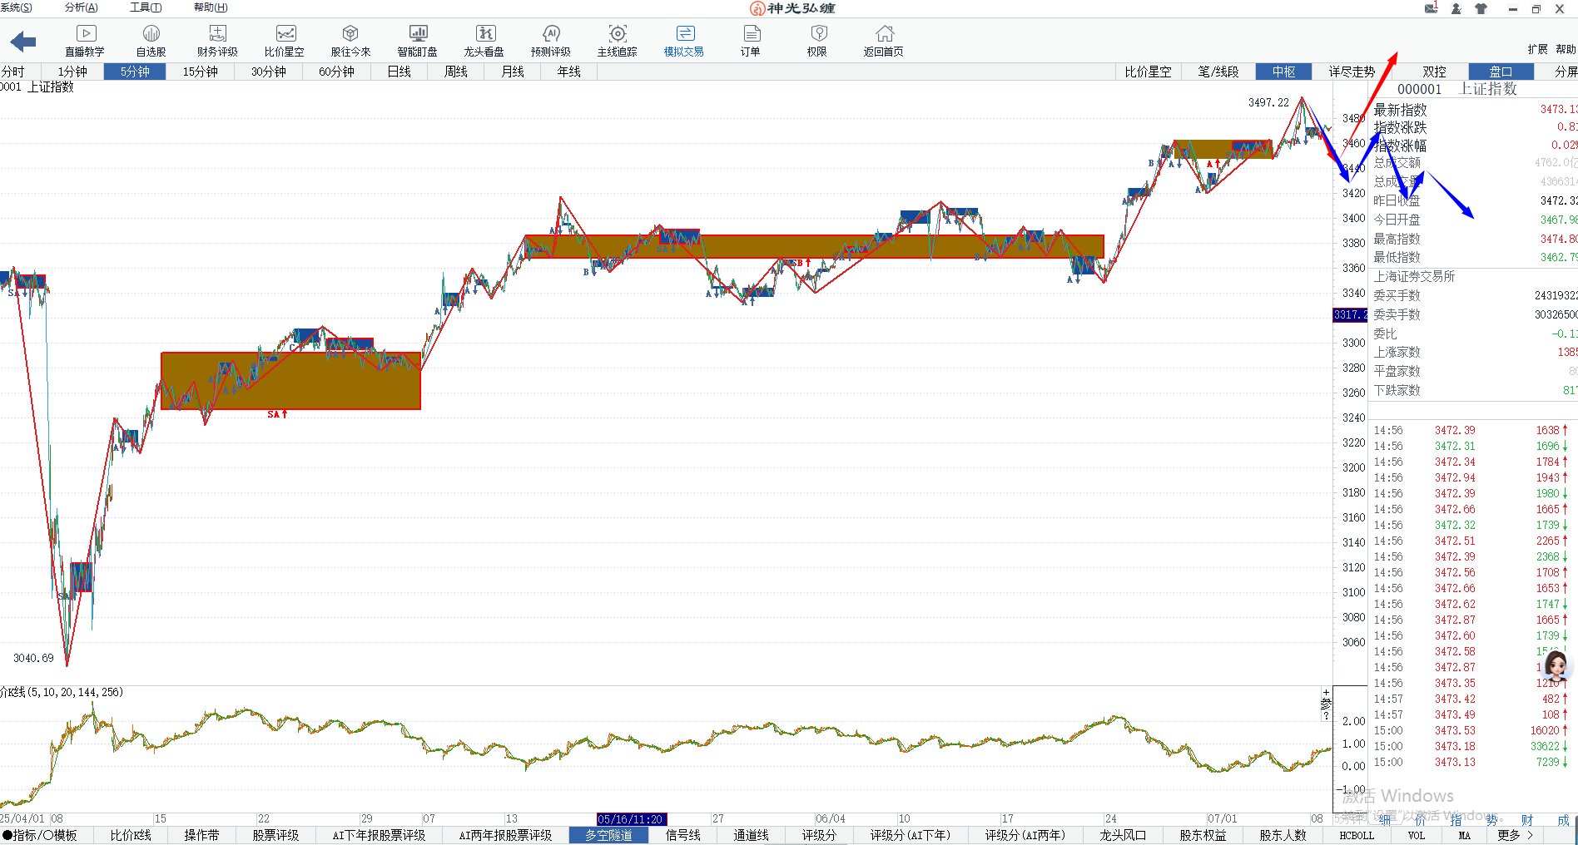Switch to the 60分钟 period tab

[336, 72]
